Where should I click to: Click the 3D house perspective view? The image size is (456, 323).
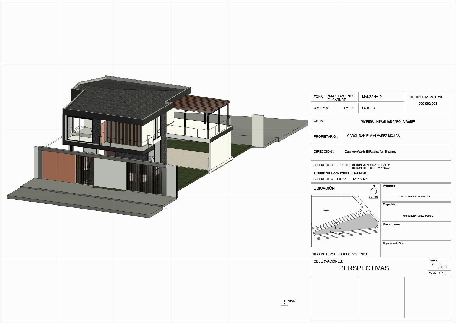coord(157,146)
